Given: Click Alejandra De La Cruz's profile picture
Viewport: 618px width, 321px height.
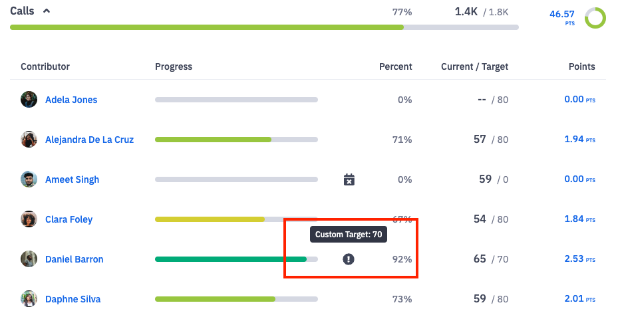Looking at the screenshot, I should (29, 140).
